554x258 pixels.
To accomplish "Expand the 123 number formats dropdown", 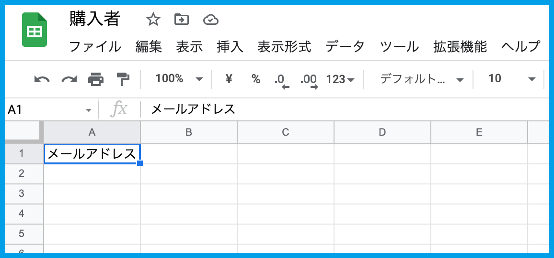I will (x=340, y=79).
